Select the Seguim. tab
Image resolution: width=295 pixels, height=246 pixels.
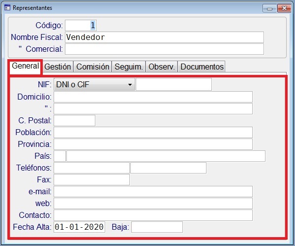point(129,67)
